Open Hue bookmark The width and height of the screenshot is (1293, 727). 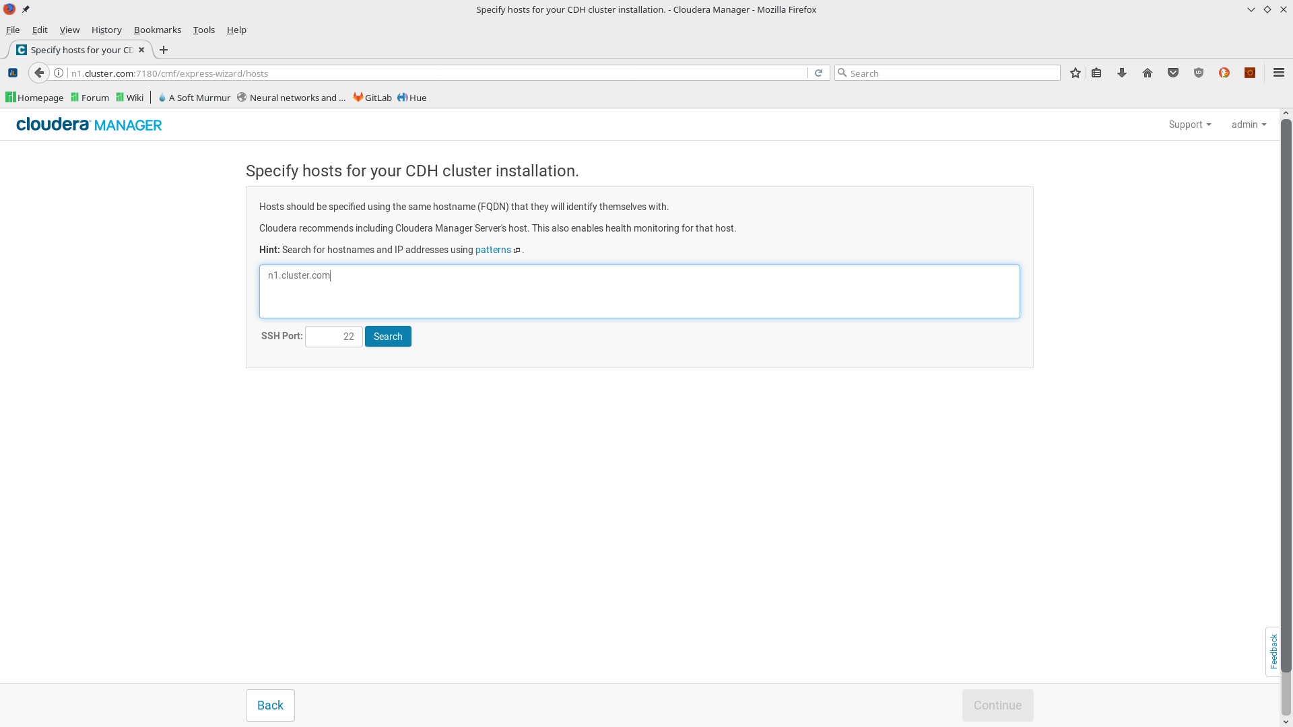411,98
